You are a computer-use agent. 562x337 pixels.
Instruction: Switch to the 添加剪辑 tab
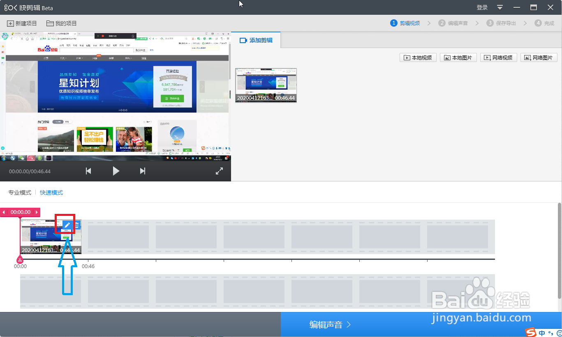pos(256,40)
